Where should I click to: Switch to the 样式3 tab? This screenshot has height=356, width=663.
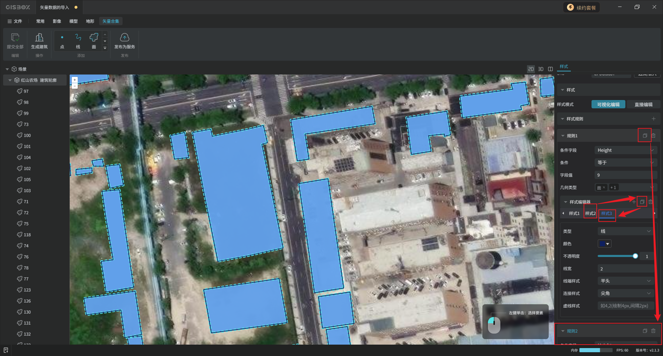pos(606,214)
